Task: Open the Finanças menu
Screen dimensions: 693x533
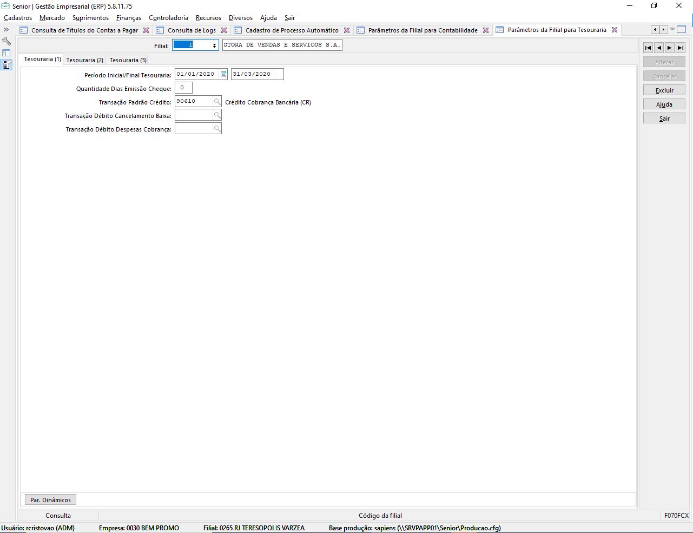Action: point(128,18)
